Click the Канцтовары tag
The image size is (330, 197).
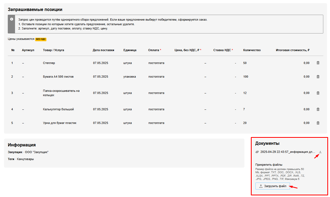[x=25, y=159]
